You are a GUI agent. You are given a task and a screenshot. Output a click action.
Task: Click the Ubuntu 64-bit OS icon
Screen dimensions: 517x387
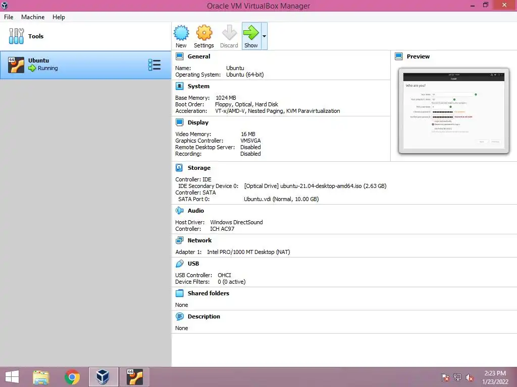[x=16, y=65]
